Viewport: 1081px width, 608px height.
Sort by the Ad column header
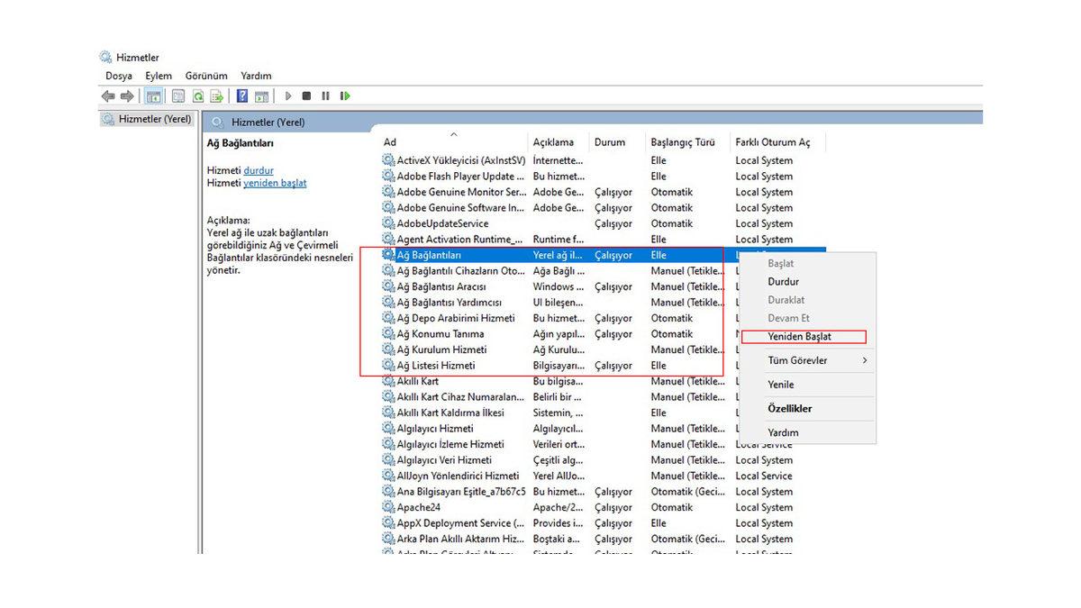coord(390,142)
